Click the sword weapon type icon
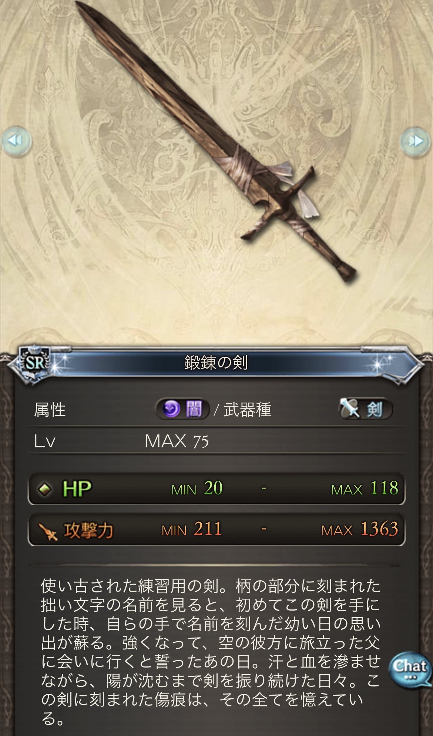The height and width of the screenshot is (736, 433). click(350, 409)
